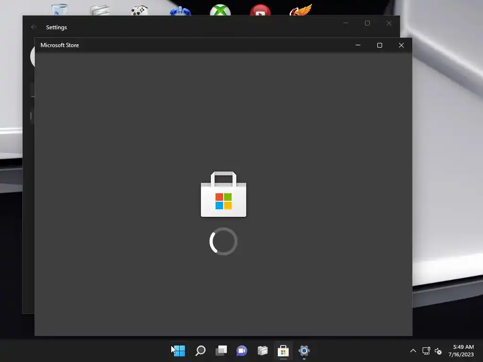
Task: Select the Recycle Bin desktop icon
Action: pos(59,9)
